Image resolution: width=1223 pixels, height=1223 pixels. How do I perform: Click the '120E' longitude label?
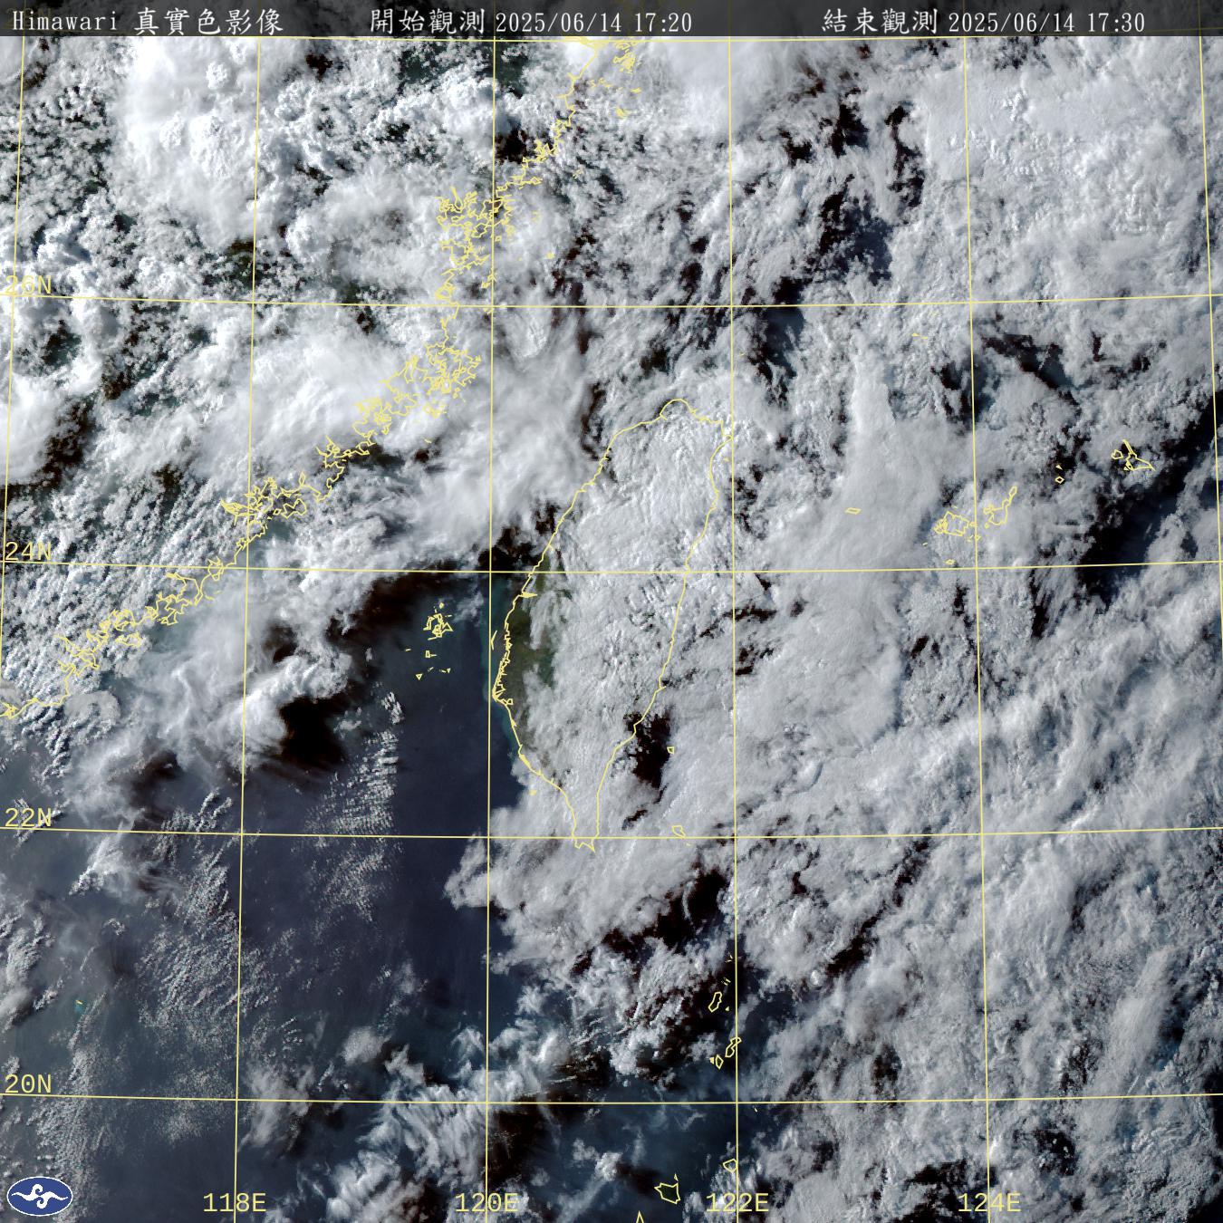pyautogui.click(x=486, y=1203)
